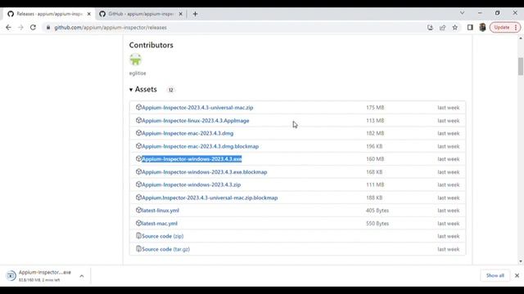Click the page vertical scrollbar thumb
Image resolution: width=524 pixels, height=294 pixels.
click(521, 67)
